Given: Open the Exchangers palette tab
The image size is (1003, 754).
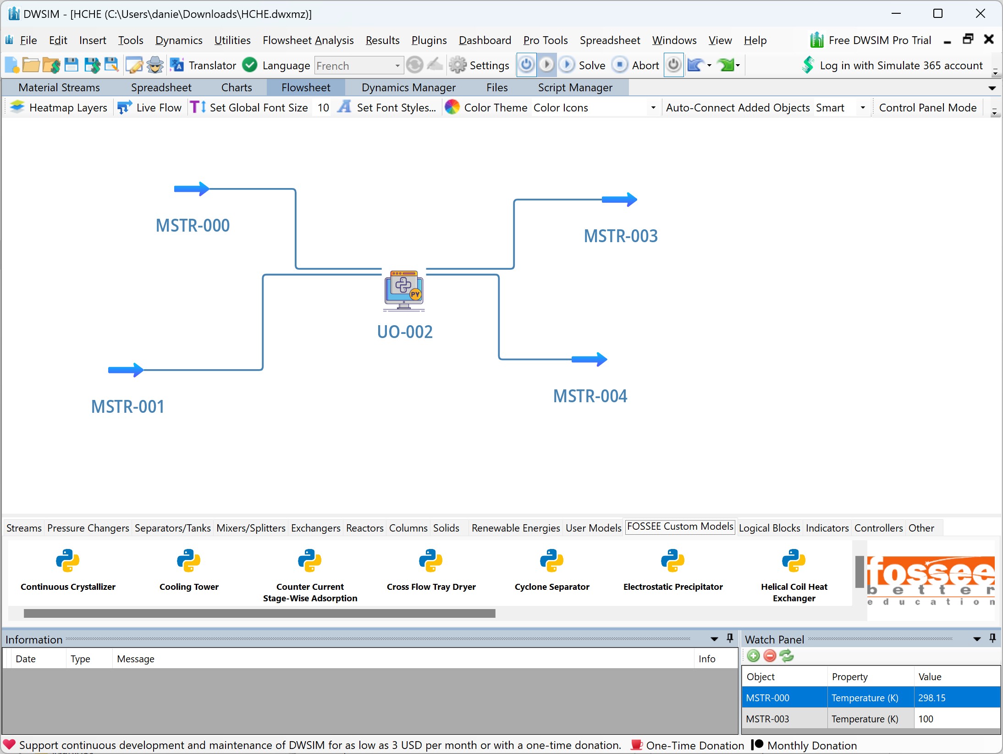Looking at the screenshot, I should 315,528.
